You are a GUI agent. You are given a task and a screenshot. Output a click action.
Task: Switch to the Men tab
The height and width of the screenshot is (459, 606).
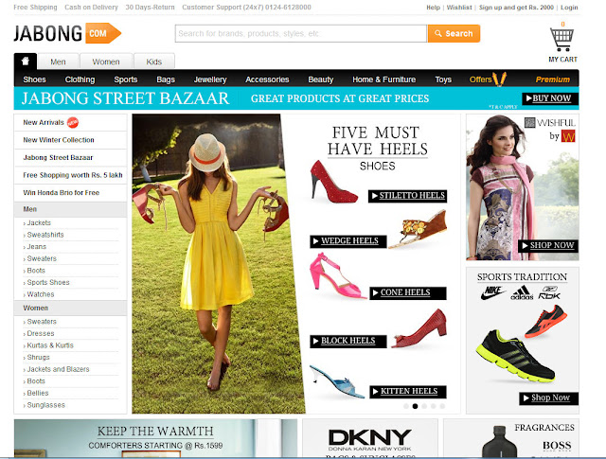pyautogui.click(x=58, y=62)
